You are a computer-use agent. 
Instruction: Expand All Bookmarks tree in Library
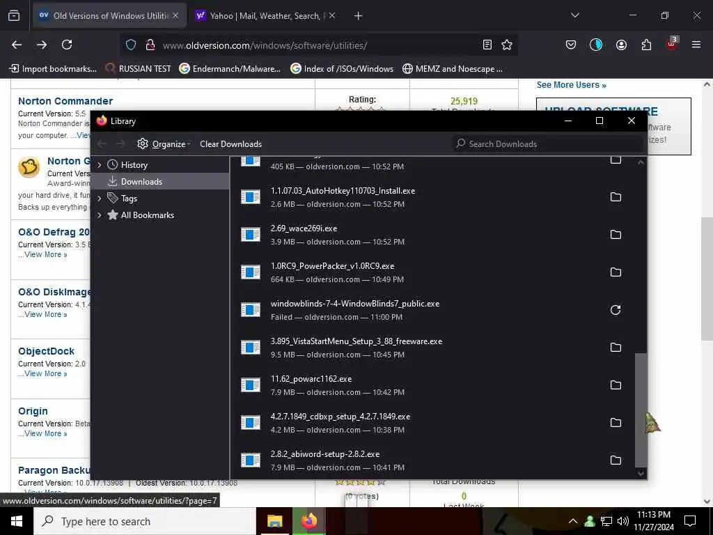[x=99, y=215]
